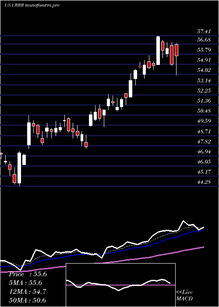
Task: Click the 46.05 price level label
Action: coord(204,162)
